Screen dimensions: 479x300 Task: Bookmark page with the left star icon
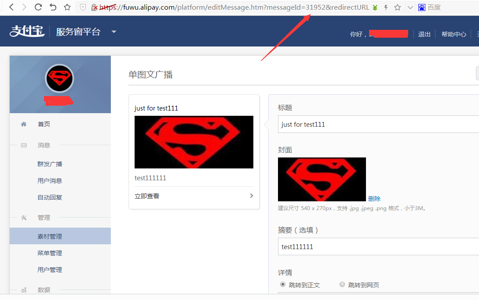click(x=67, y=7)
